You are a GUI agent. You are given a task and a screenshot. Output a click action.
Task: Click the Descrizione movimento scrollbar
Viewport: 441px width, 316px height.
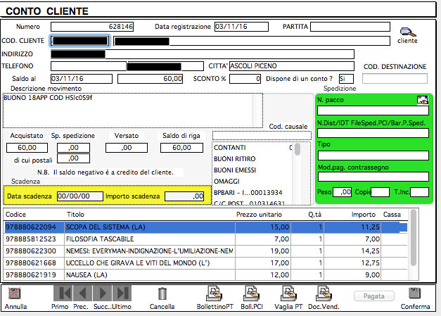point(257,110)
